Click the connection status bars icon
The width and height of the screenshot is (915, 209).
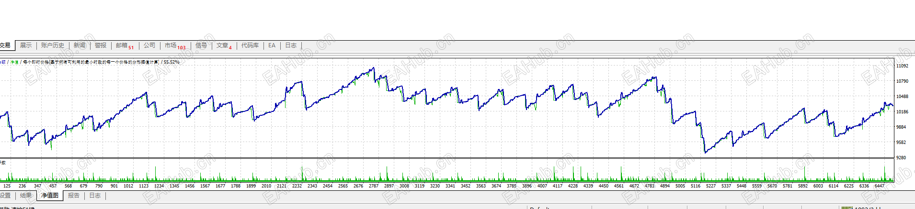tap(847, 208)
